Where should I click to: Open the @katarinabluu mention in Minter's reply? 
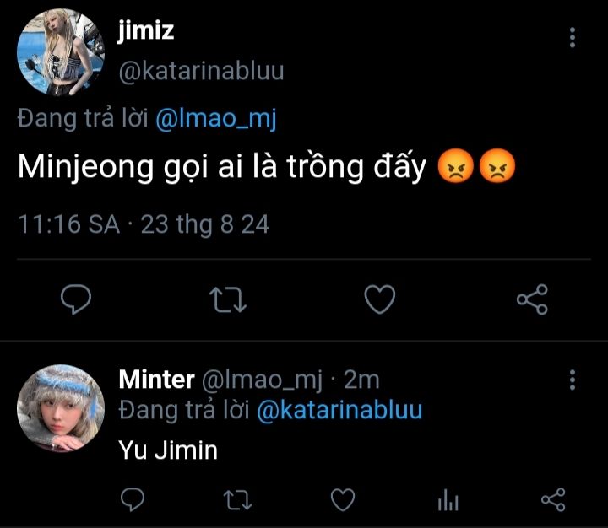click(x=339, y=410)
